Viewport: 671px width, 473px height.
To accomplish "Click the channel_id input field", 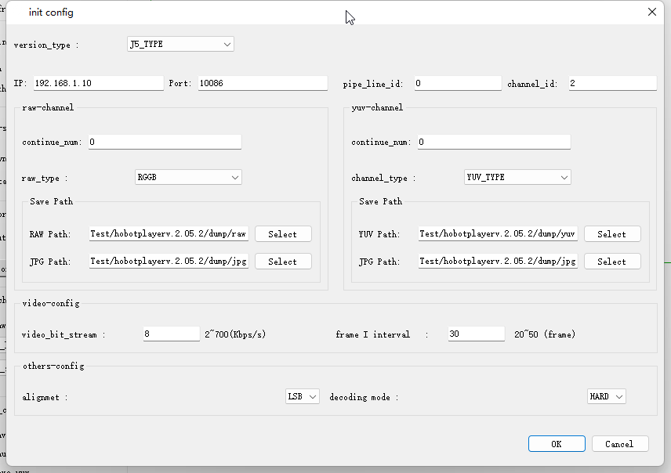I will coord(612,83).
